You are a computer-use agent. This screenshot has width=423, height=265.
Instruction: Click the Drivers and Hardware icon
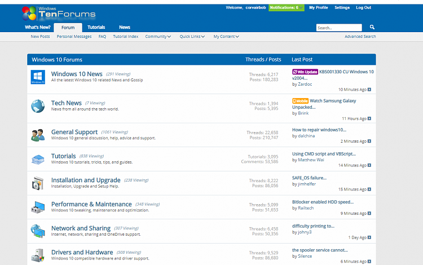[38, 255]
